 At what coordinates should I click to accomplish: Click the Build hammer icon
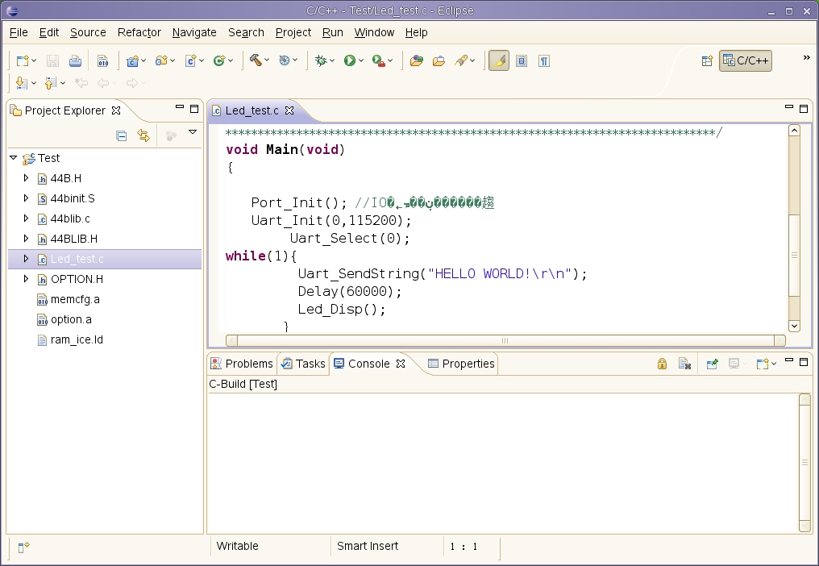[256, 60]
